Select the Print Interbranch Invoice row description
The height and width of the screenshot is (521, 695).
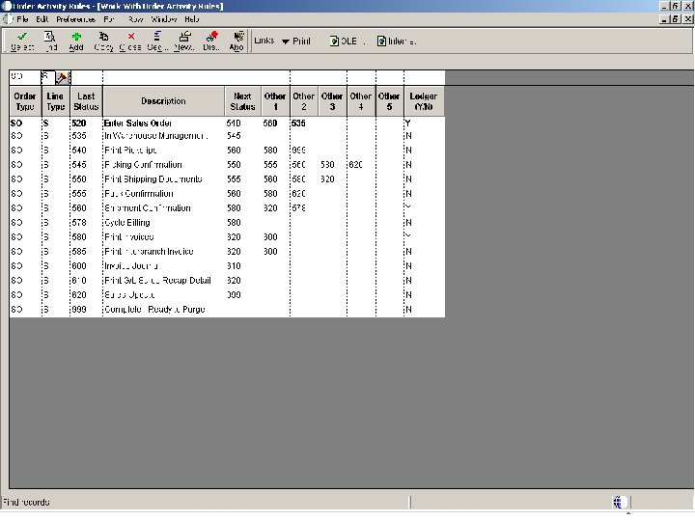(x=149, y=252)
